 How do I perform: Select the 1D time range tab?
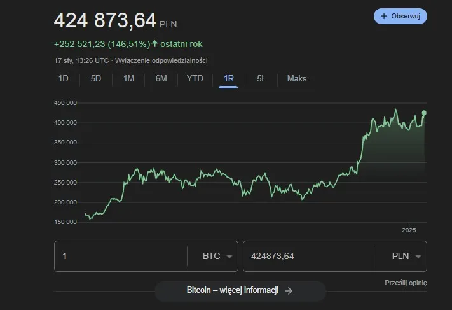(x=64, y=79)
